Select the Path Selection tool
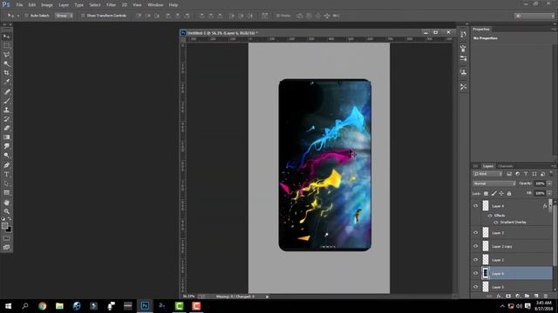Screen dimensions: 558x313 pos(6,183)
